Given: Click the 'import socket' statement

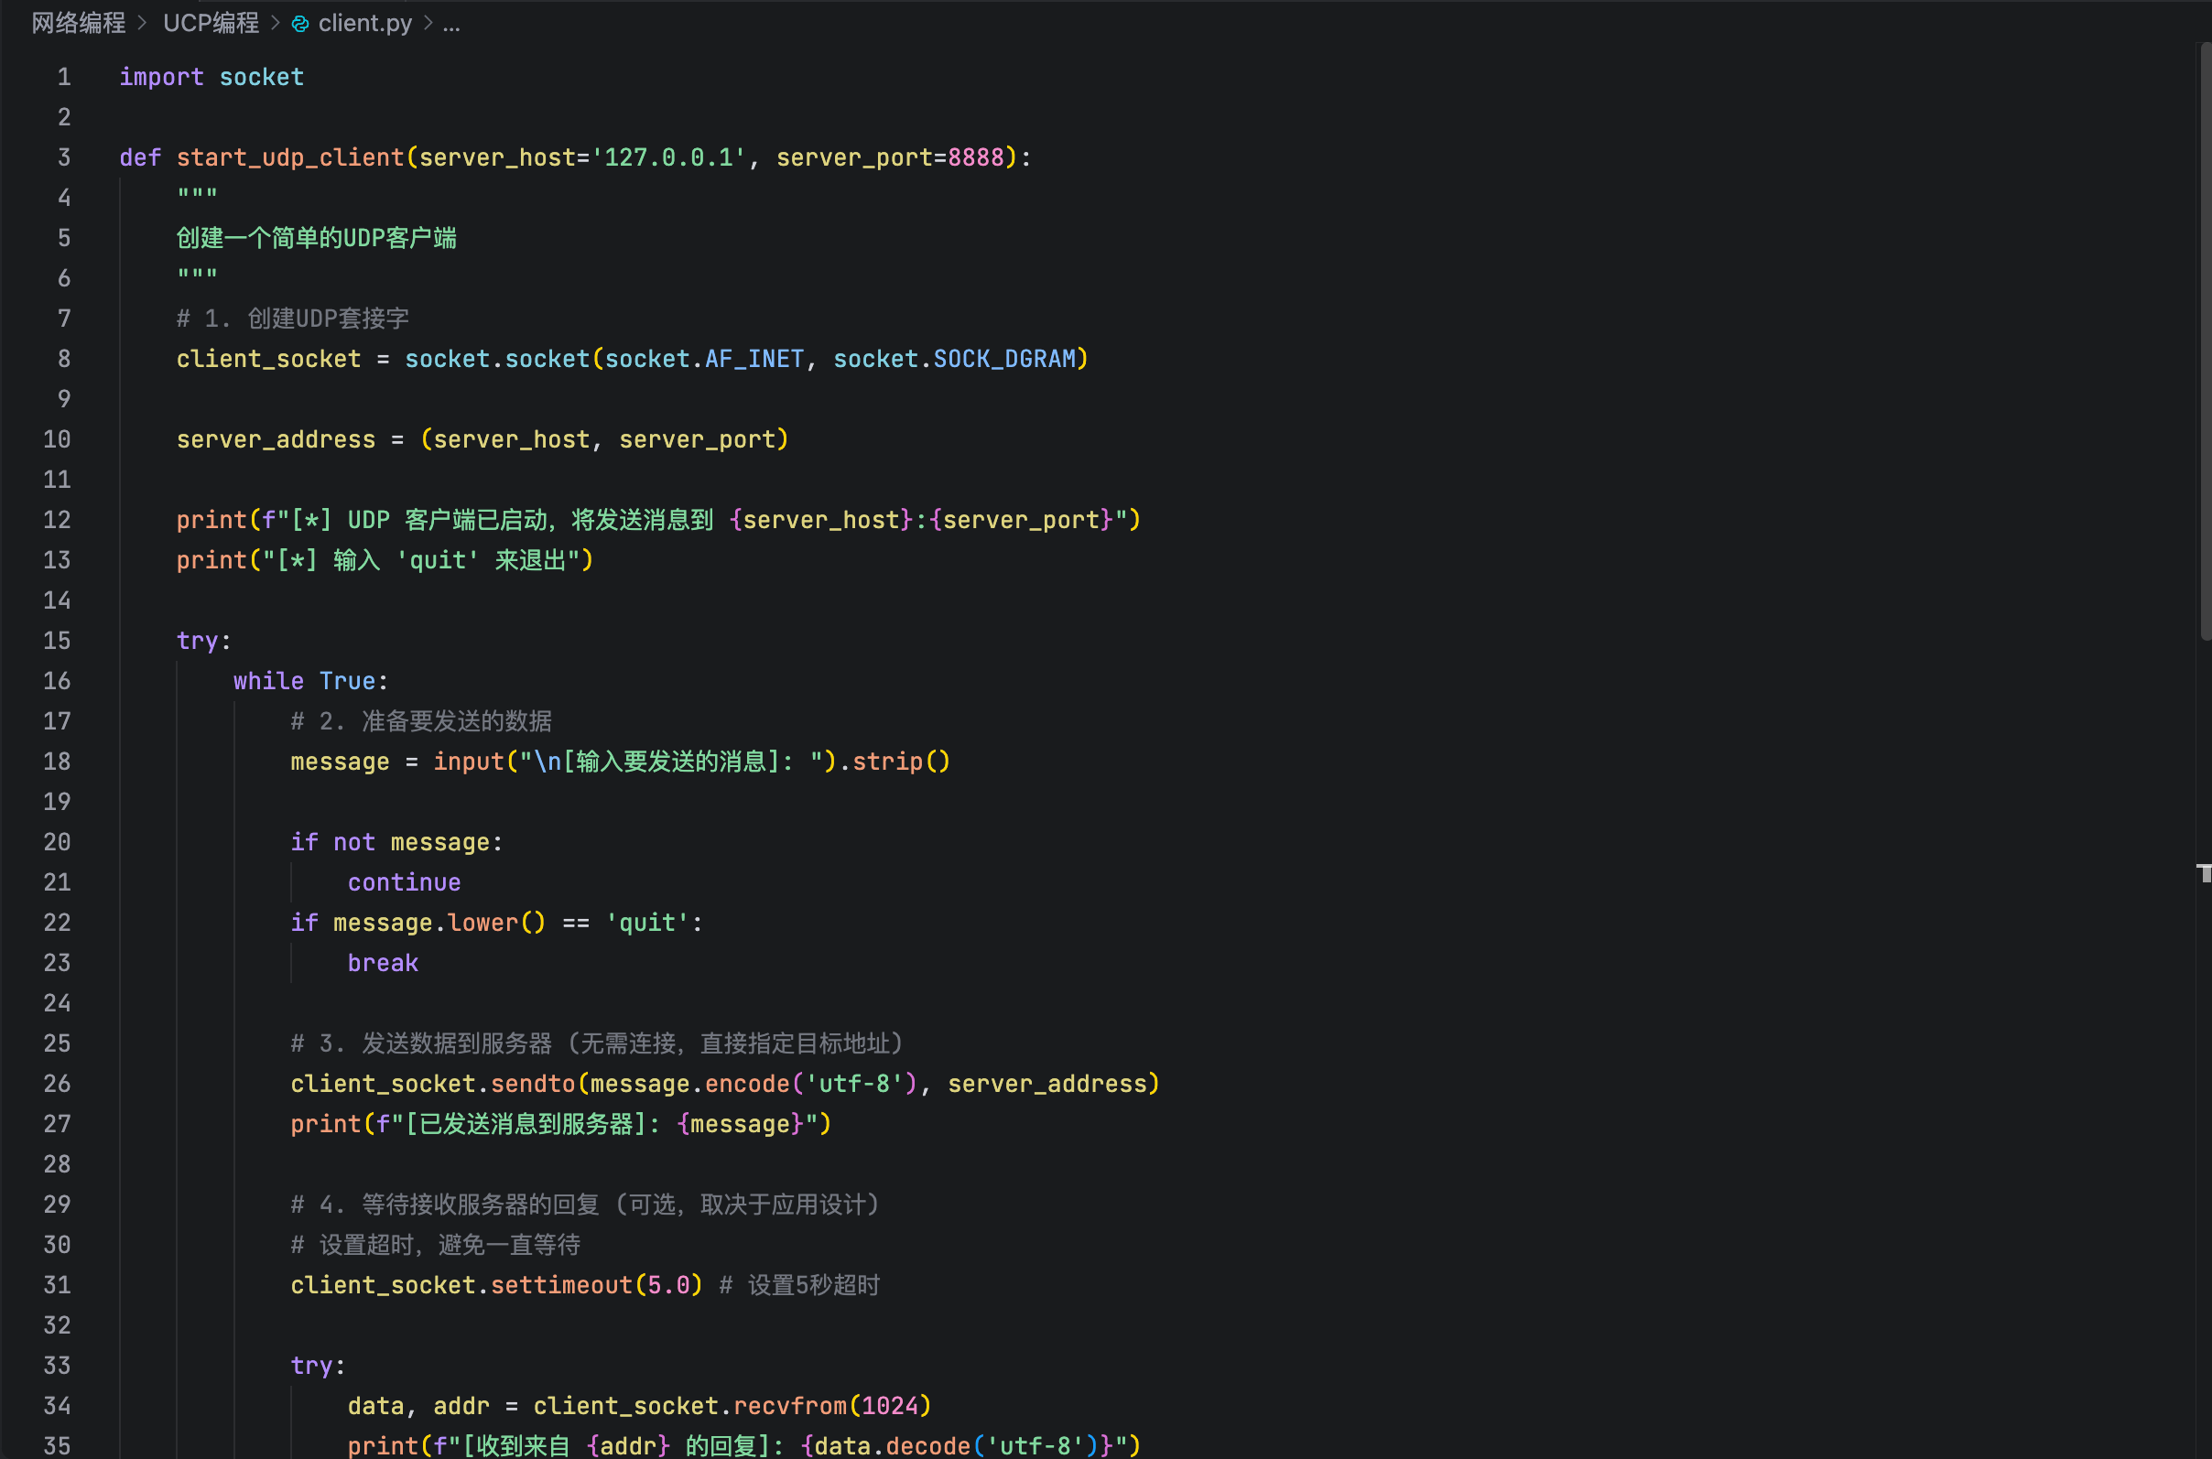Looking at the screenshot, I should [x=211, y=77].
